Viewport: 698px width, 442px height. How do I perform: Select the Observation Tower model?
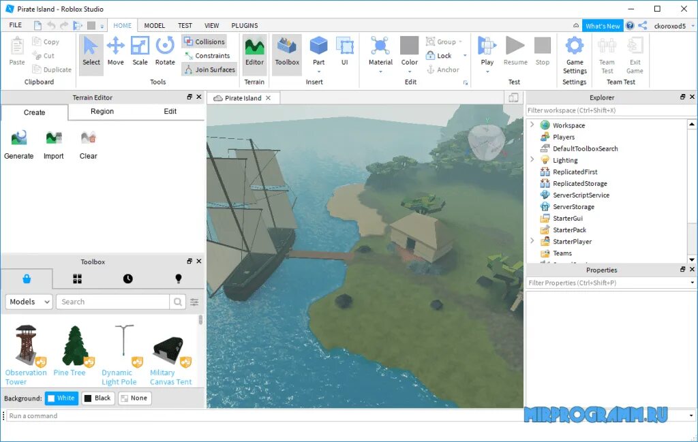point(26,355)
